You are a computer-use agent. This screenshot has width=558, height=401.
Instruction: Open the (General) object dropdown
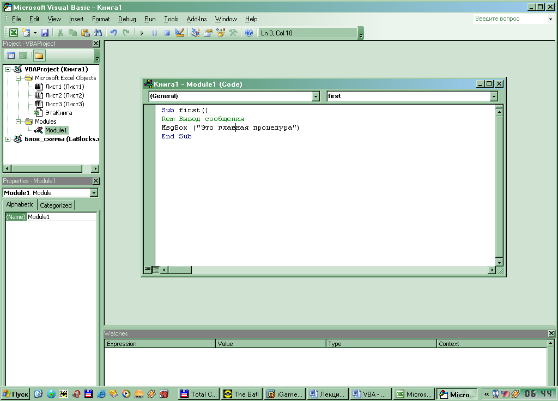(316, 96)
